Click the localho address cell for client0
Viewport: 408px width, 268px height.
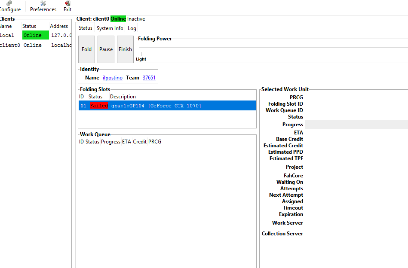(61, 45)
